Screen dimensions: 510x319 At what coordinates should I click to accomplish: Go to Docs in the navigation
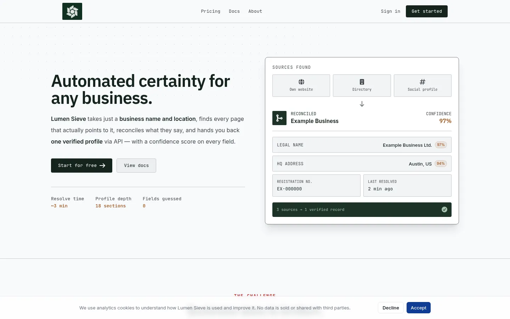pyautogui.click(x=234, y=11)
